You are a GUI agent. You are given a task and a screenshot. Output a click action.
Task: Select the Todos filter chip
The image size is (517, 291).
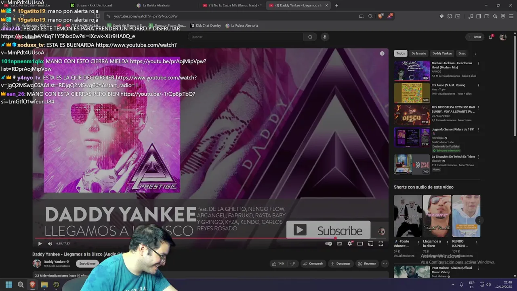(400, 53)
